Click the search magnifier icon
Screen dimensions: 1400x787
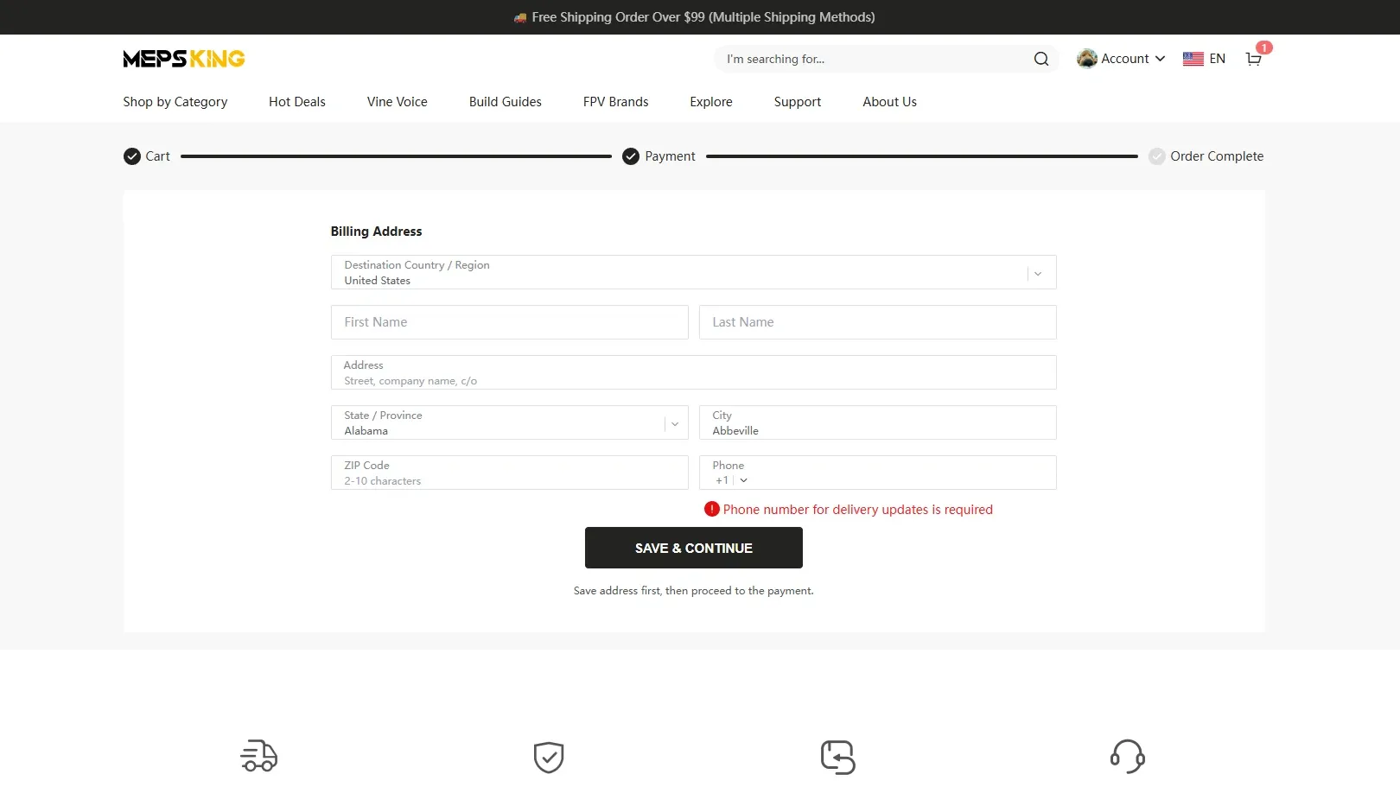coord(1040,59)
